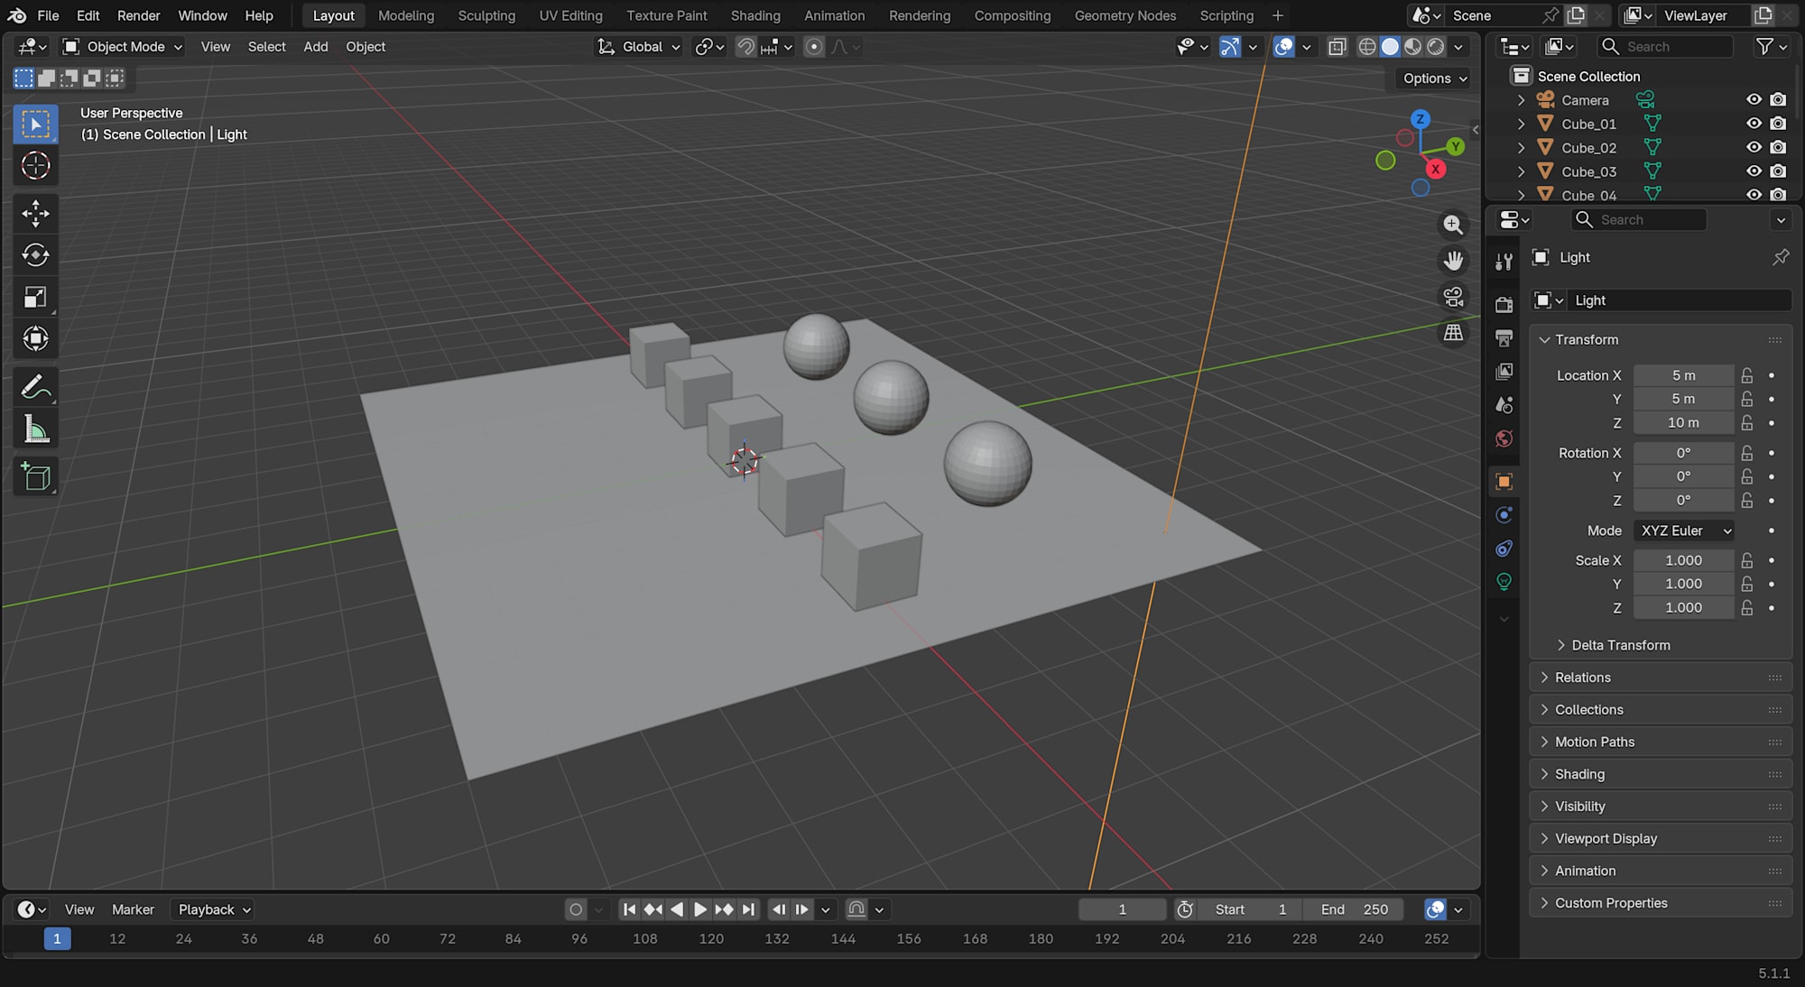Viewport: 1805px width, 987px height.
Task: Select the Rotate tool
Action: (x=35, y=255)
